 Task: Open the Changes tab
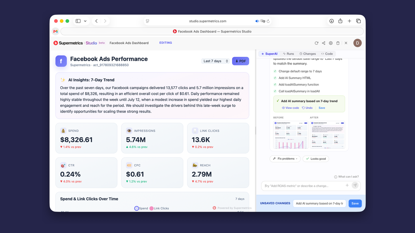click(307, 54)
